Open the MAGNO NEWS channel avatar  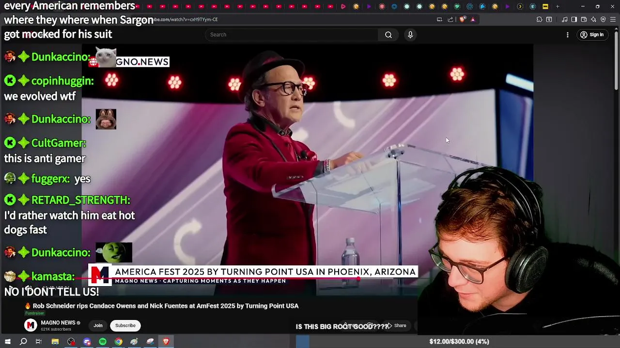click(31, 325)
